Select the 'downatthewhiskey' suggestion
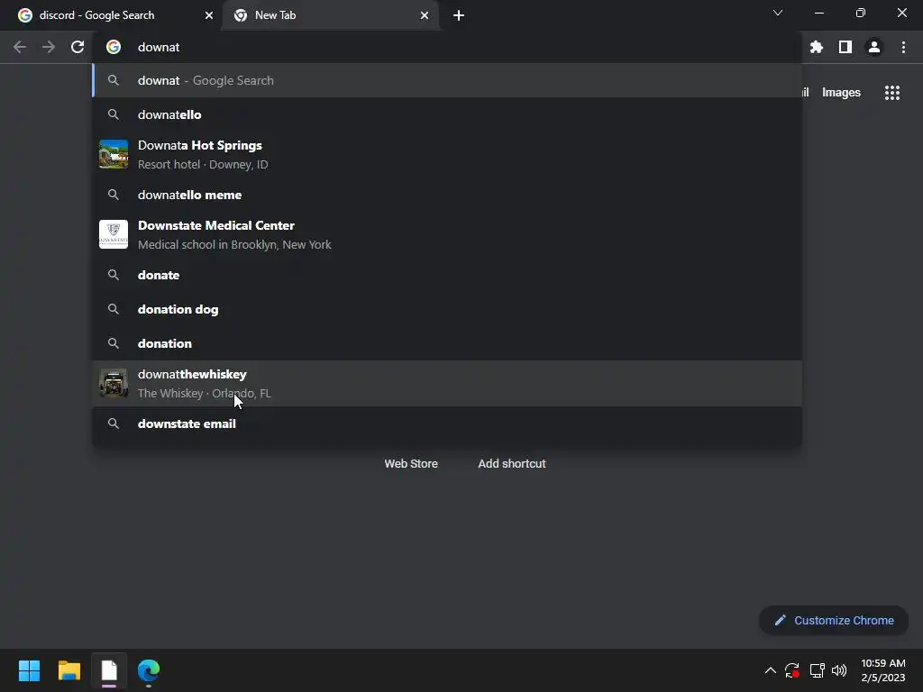Image resolution: width=923 pixels, height=692 pixels. click(x=447, y=383)
